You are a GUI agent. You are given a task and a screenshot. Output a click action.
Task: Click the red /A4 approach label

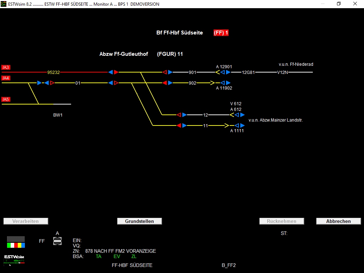tap(6, 78)
